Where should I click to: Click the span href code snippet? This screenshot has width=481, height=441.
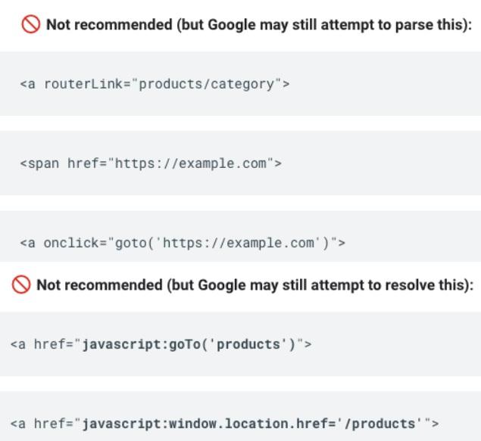click(x=151, y=163)
